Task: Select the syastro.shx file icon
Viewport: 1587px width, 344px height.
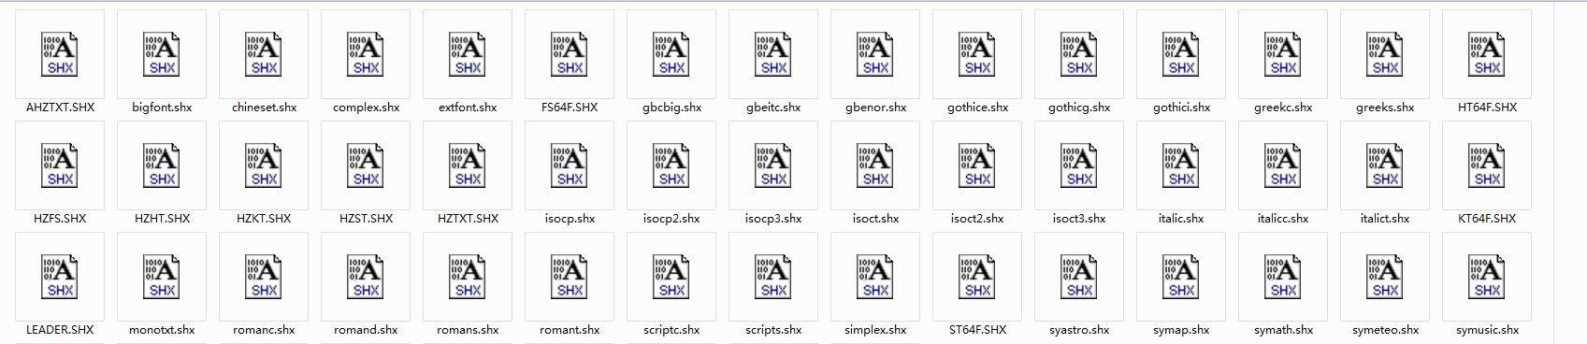Action: tap(1079, 277)
